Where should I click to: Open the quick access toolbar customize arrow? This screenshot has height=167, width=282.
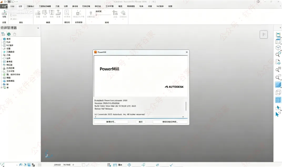click(17, 2)
